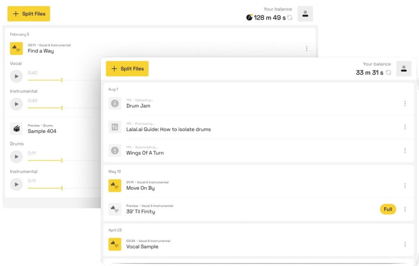The width and height of the screenshot is (419, 266).
Task: Click the waveform icon beside Move On By
Action: 115,186
